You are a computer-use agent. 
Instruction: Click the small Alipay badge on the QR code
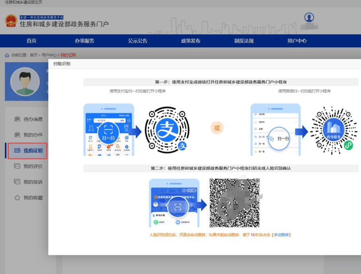(x=182, y=145)
